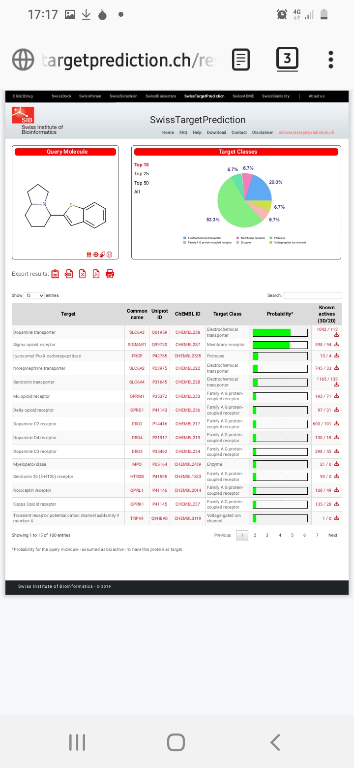Open SwissSimilarity in top navigation

[276, 96]
